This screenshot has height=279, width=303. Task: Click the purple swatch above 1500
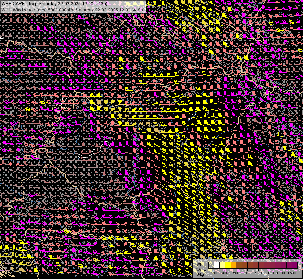295,265
